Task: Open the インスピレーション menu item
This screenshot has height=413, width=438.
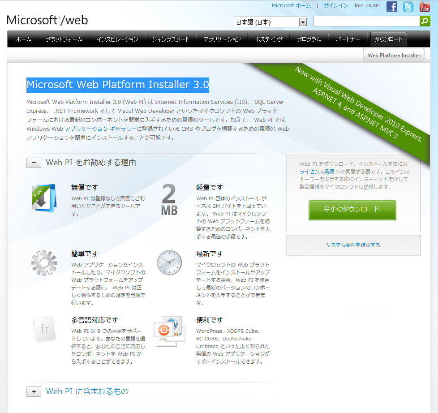Action: pyautogui.click(x=118, y=39)
